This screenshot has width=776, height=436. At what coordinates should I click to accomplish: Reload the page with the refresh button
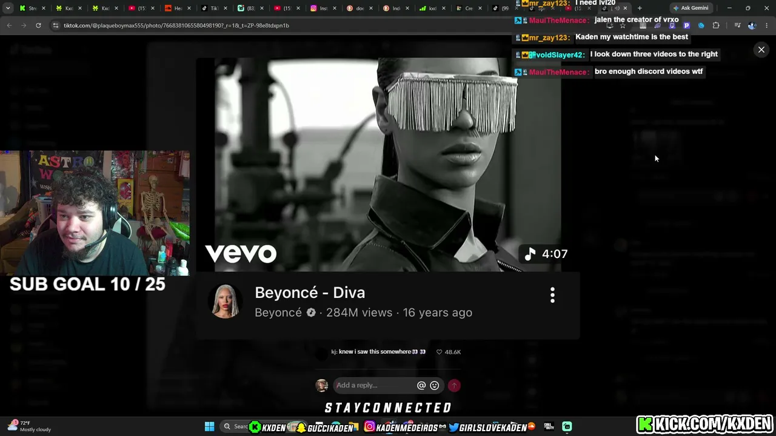pyautogui.click(x=38, y=25)
